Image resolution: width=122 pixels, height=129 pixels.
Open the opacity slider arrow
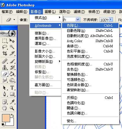(x=111, y=19)
